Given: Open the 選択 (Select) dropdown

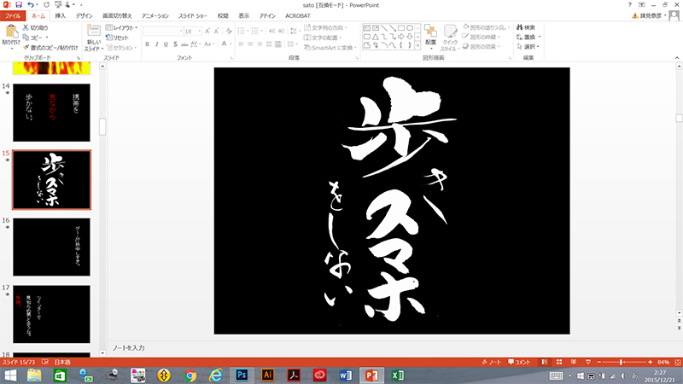Looking at the screenshot, I should (529, 47).
